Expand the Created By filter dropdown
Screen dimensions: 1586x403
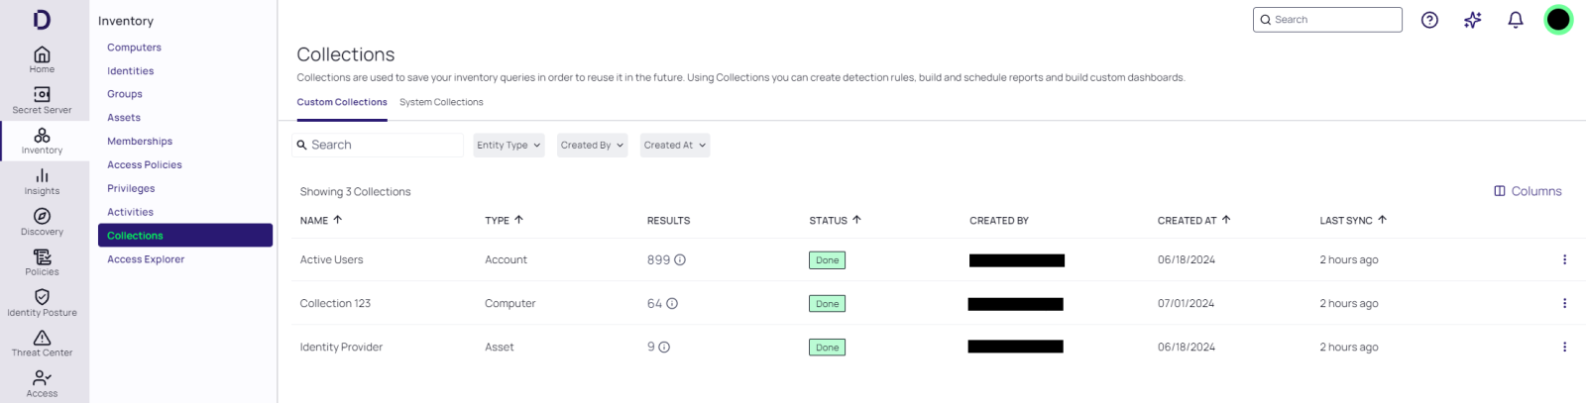pyautogui.click(x=592, y=146)
